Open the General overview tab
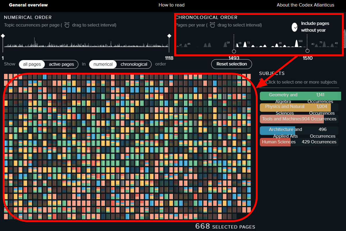The image size is (346, 231). [x=28, y=5]
